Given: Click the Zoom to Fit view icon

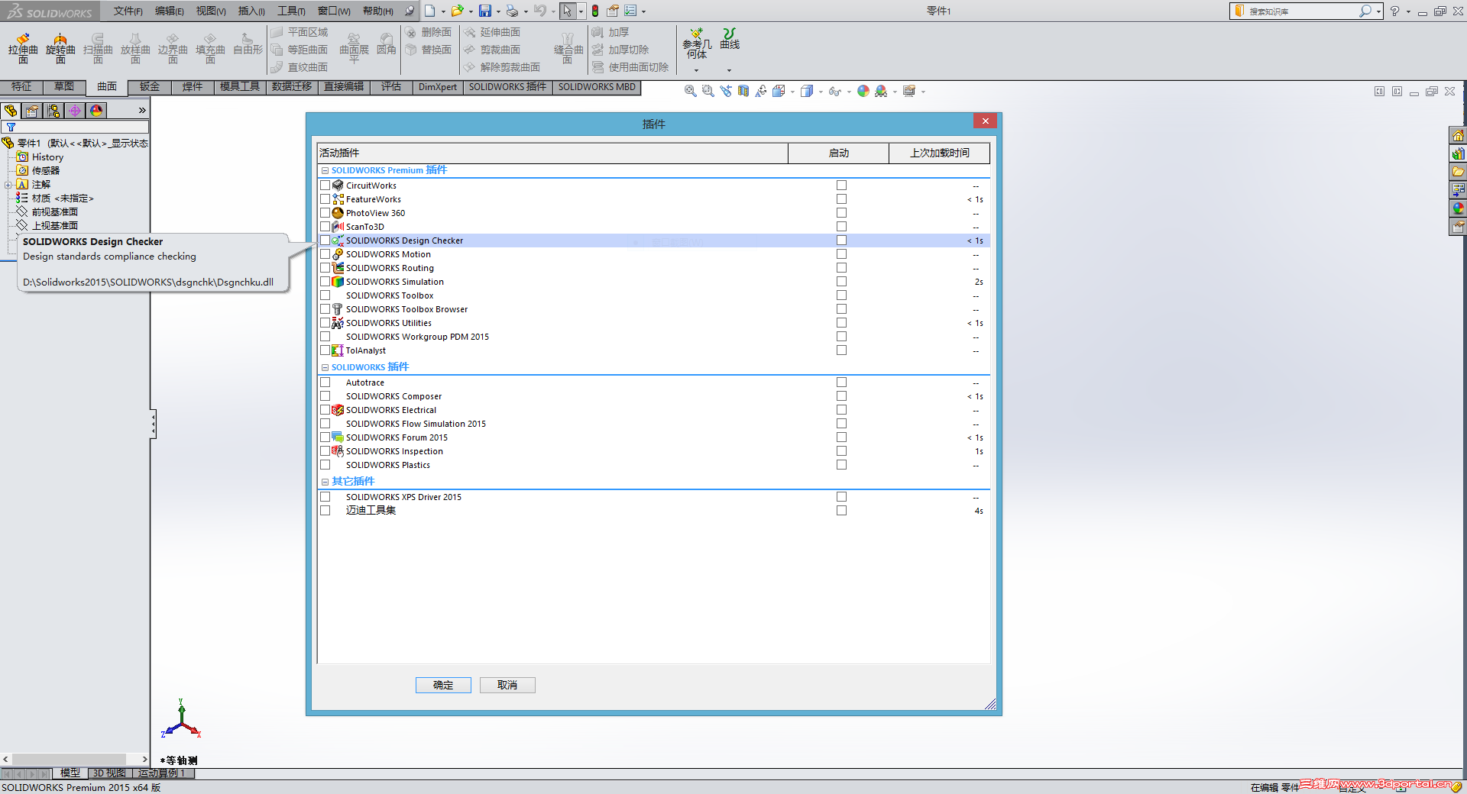Looking at the screenshot, I should pos(690,91).
